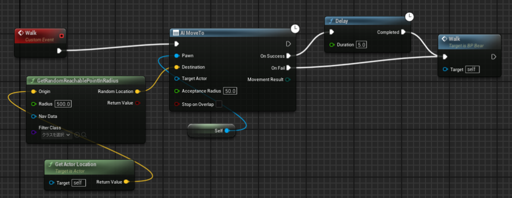Click the Random Location yellow output pin

pos(137,91)
